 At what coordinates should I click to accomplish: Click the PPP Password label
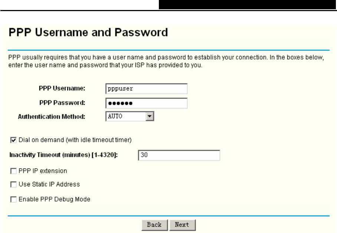click(x=62, y=103)
